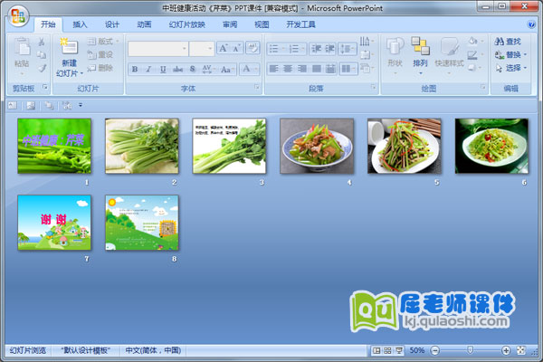The width and height of the screenshot is (543, 362).
Task: Open the font size dropdown
Action: tap(210, 49)
